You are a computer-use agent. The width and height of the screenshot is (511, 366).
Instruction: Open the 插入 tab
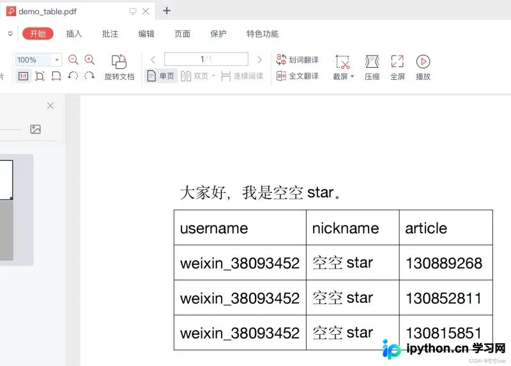pyautogui.click(x=74, y=34)
